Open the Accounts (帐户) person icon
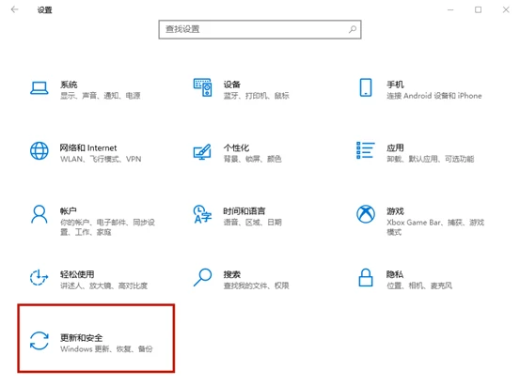The width and height of the screenshot is (520, 386). (x=39, y=214)
